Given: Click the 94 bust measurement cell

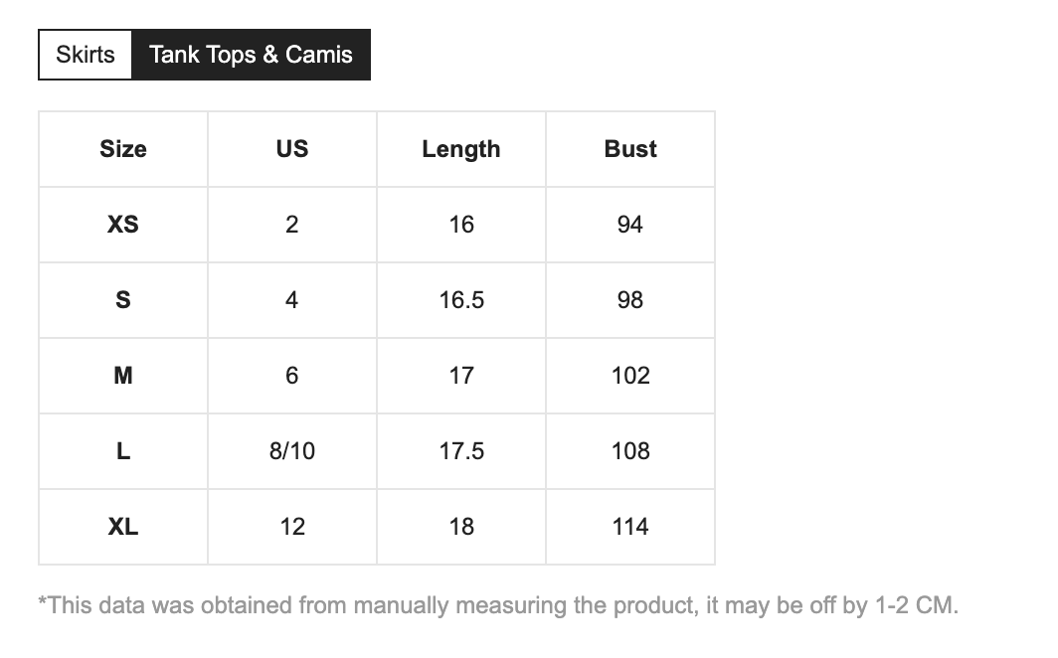Looking at the screenshot, I should pyautogui.click(x=630, y=225).
